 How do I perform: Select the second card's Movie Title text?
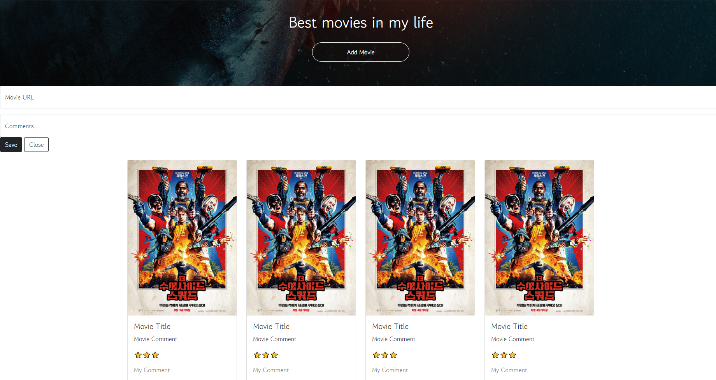pyautogui.click(x=271, y=326)
